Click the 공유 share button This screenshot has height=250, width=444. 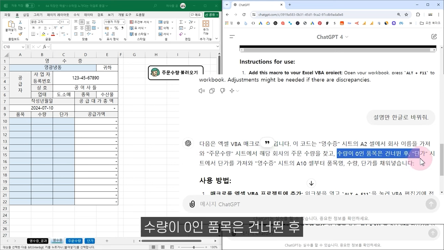(211, 15)
